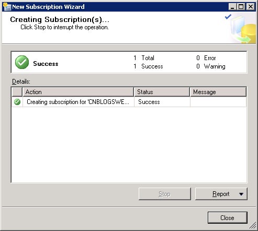Click the '1 Total' summary text

[144, 58]
